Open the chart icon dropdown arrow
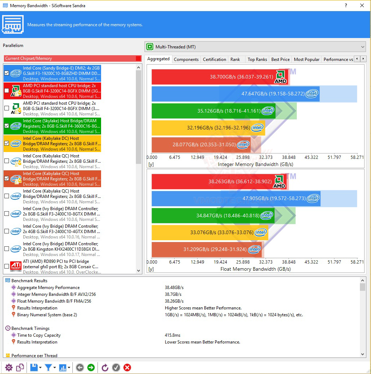371x374 pixels. (x=69, y=368)
